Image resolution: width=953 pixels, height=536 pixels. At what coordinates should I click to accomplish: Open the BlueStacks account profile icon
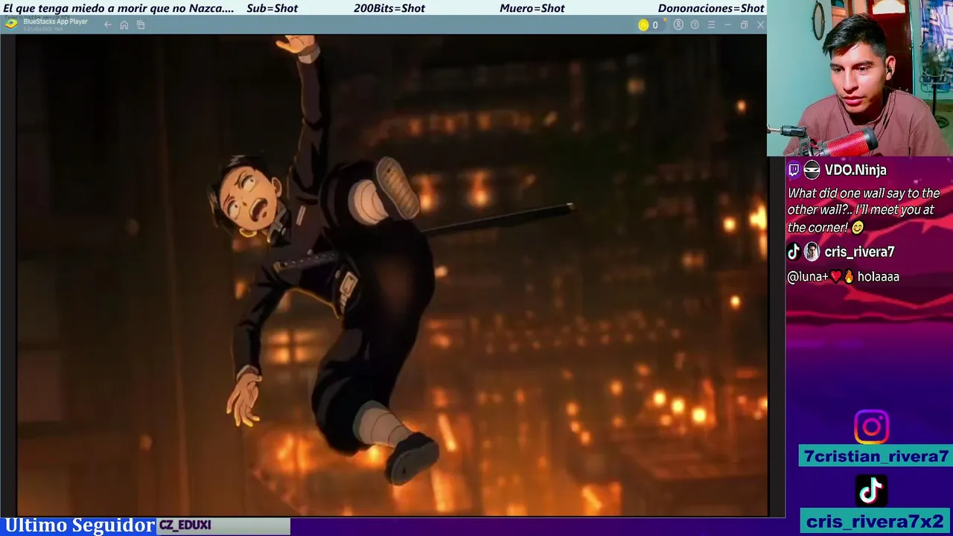click(678, 25)
